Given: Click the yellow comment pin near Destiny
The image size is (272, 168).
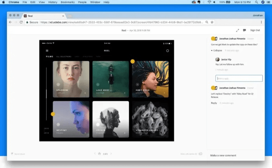Looking at the screenshot, I should click(53, 114).
